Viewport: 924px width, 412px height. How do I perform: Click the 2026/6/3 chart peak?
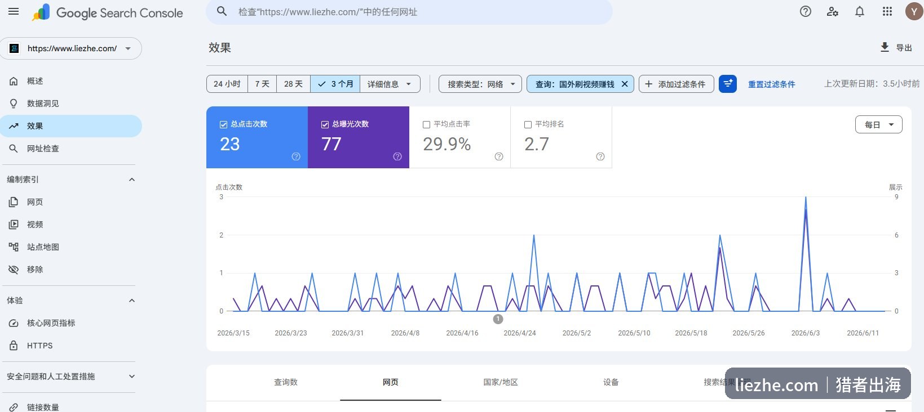[x=806, y=198]
